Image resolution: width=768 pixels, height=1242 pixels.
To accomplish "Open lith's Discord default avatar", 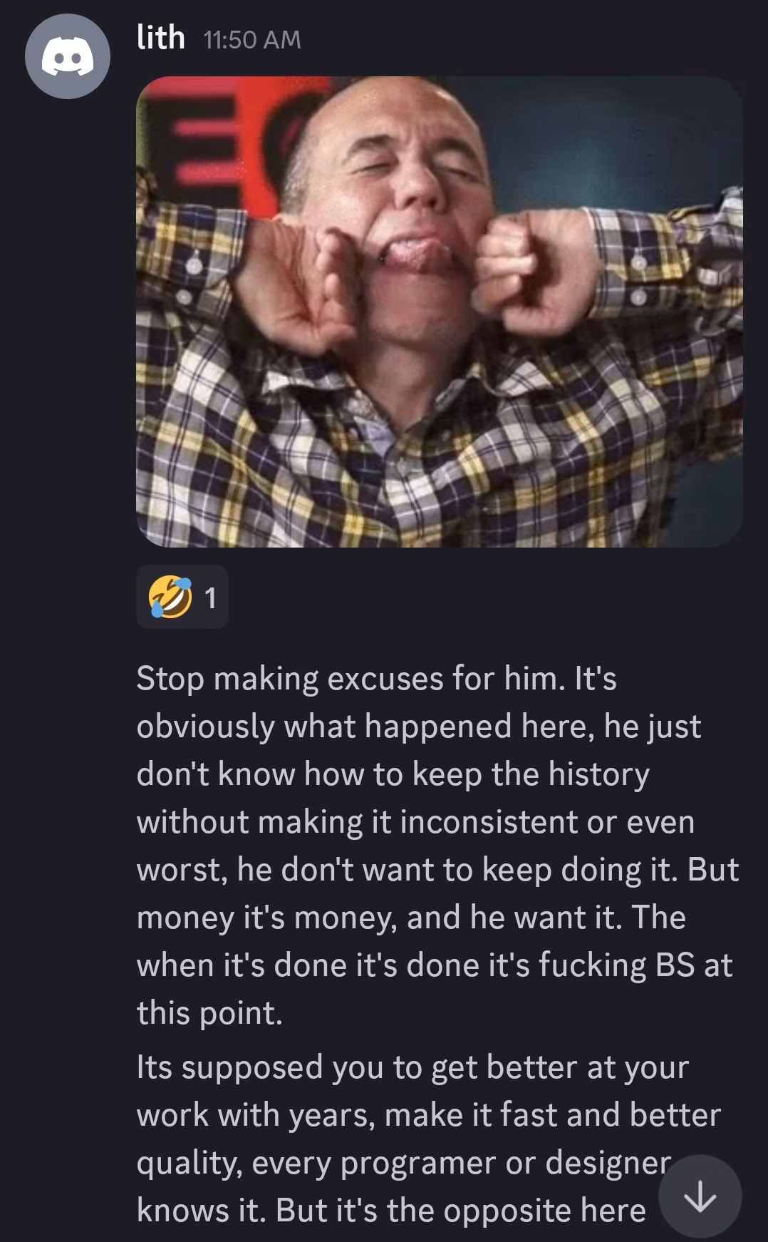I will point(68,56).
